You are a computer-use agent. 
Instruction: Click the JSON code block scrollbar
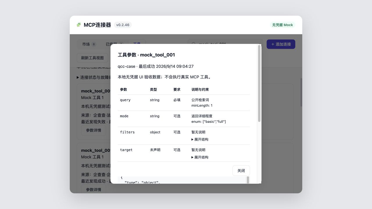pos(248,180)
